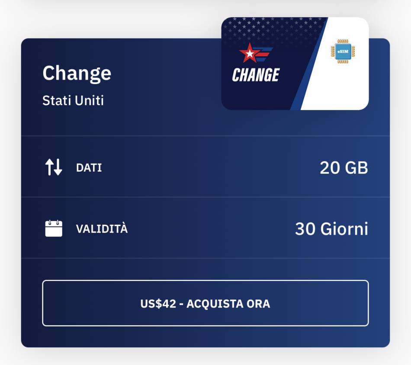Select the VALIDITÀ row
The width and height of the screenshot is (411, 365).
click(205, 228)
